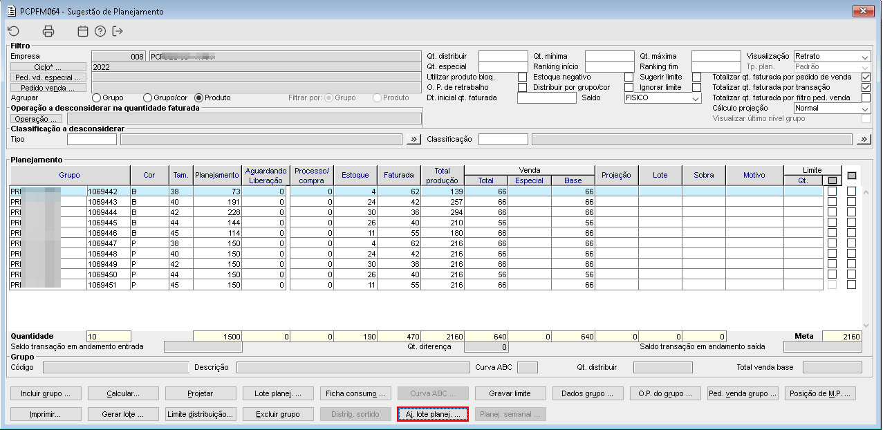883x430 pixels.
Task: Click the exit arrow toolbar icon
Action: click(118, 31)
